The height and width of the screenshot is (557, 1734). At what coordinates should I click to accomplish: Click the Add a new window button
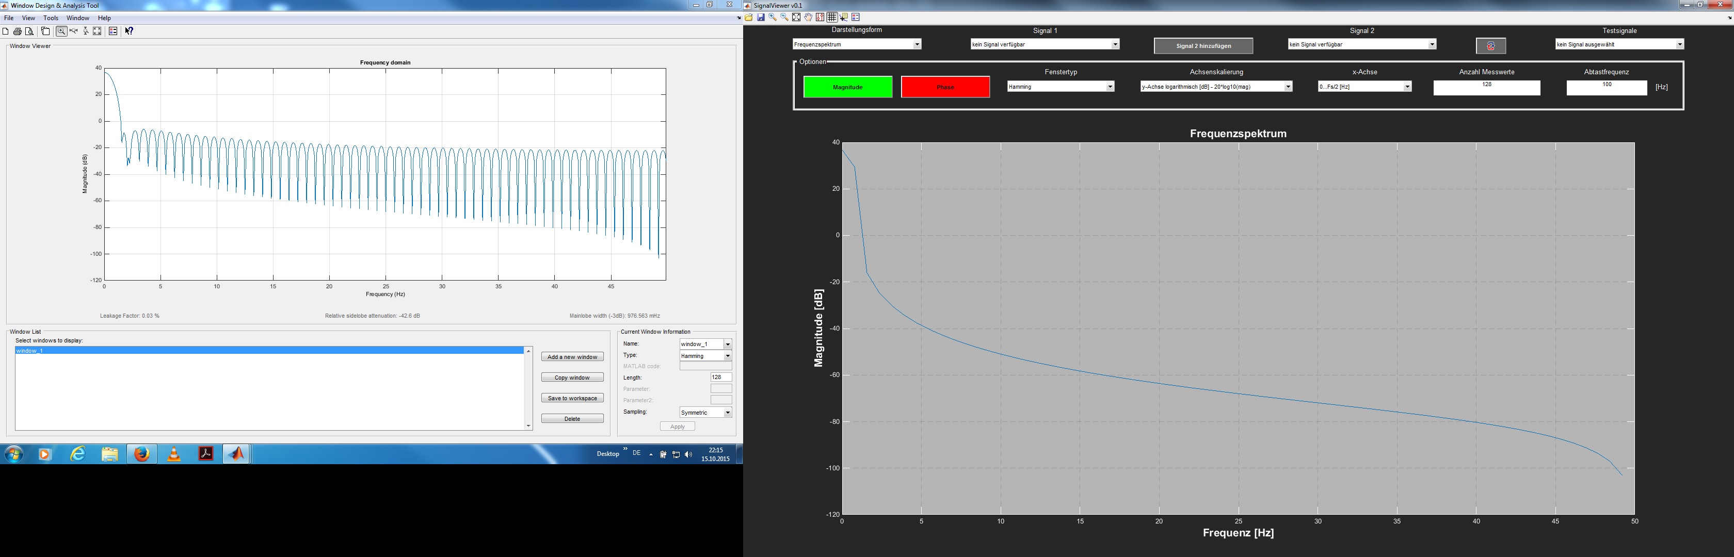tap(572, 357)
